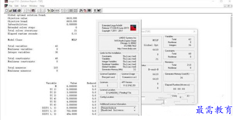The width and height of the screenshot is (235, 120).
Task: Click the 'Enabled Solvers' license info line
Action: click(113, 110)
